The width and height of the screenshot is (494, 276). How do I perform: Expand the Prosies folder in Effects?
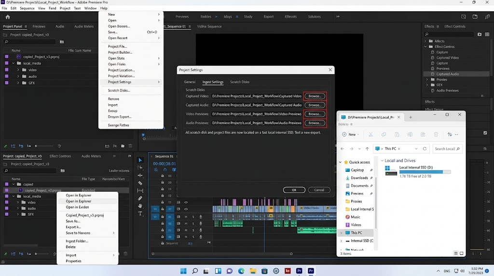tap(427, 80)
